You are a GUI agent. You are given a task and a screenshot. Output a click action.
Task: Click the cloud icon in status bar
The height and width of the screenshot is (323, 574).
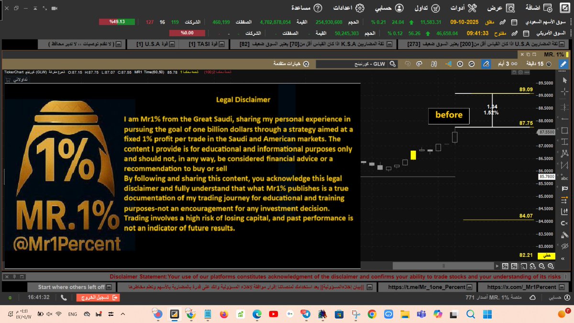point(533,298)
